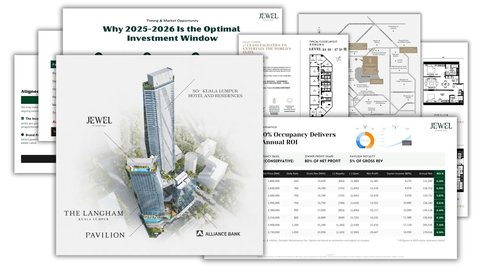Click the 2,900,000 net price cell

[273, 225]
